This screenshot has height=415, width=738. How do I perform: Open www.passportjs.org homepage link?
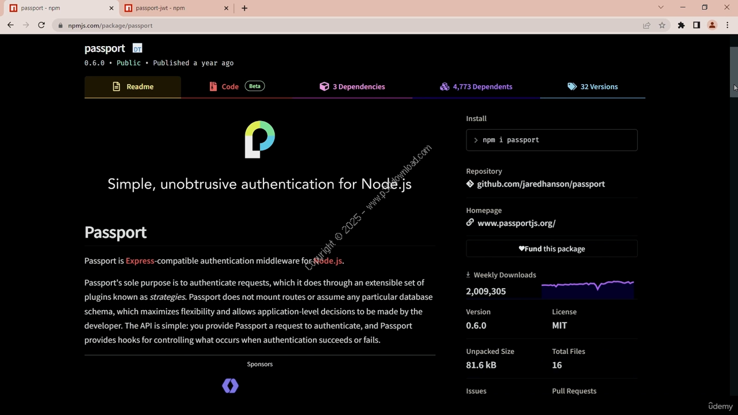(517, 223)
